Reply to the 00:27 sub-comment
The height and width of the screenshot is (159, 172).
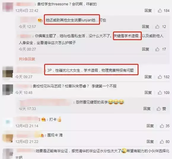146,49
